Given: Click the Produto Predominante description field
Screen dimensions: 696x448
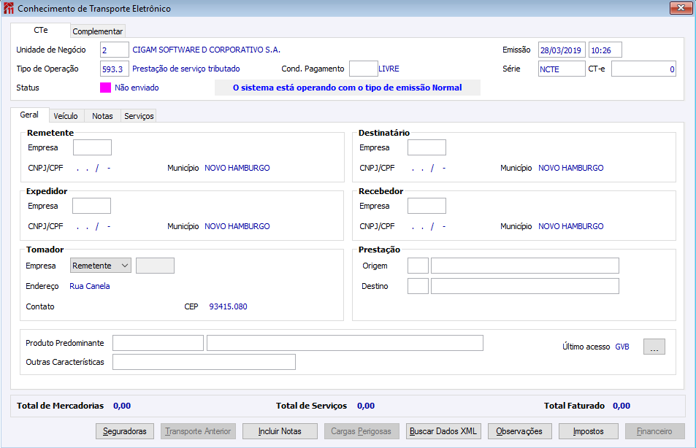Looking at the screenshot, I should [x=345, y=343].
